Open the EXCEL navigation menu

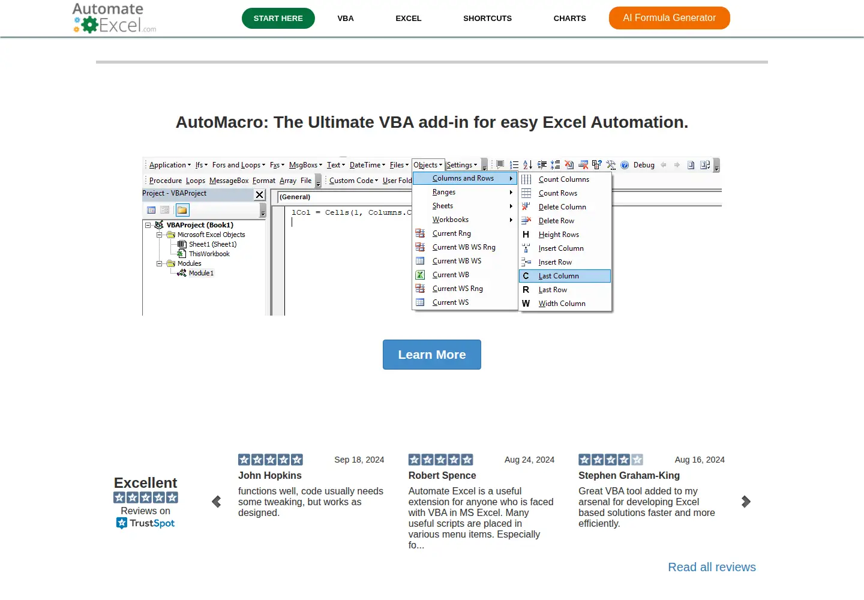(409, 19)
